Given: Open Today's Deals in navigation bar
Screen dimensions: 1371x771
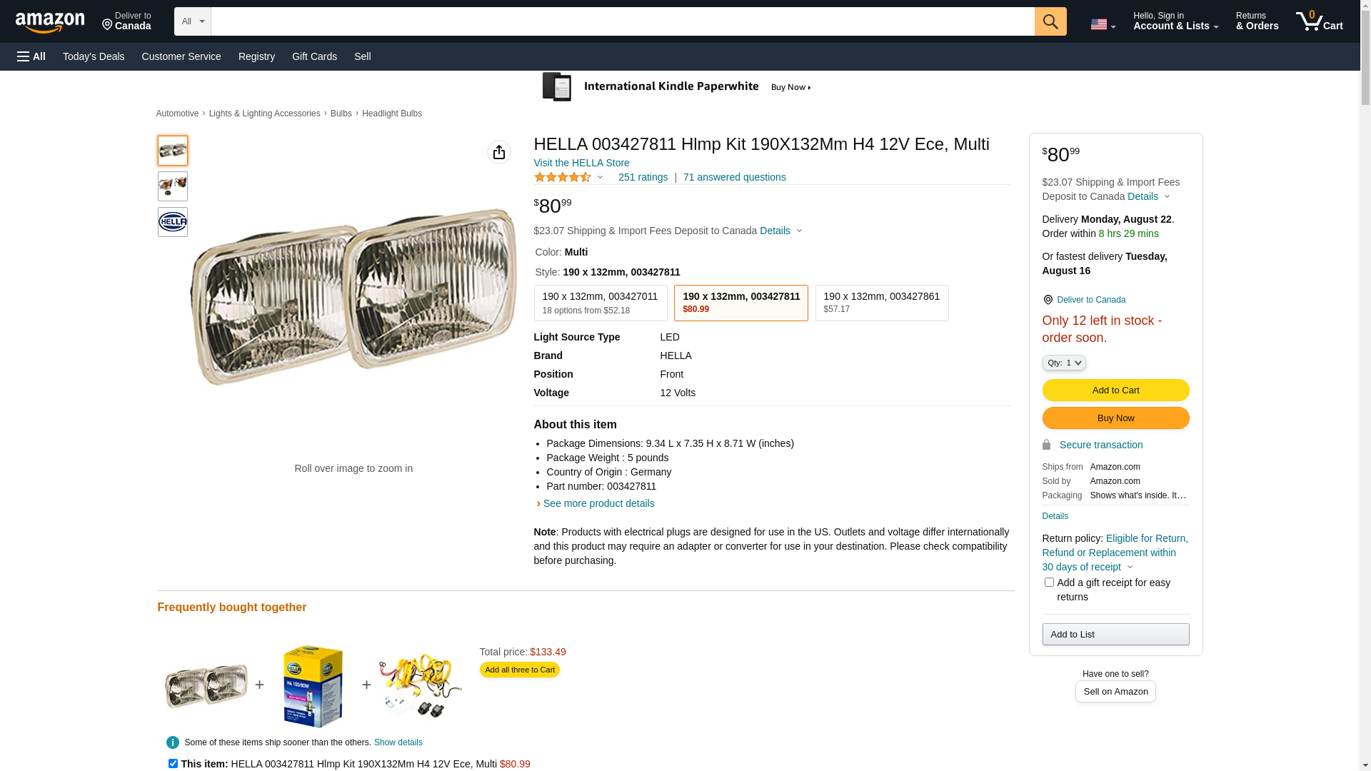Looking at the screenshot, I should 94,56.
